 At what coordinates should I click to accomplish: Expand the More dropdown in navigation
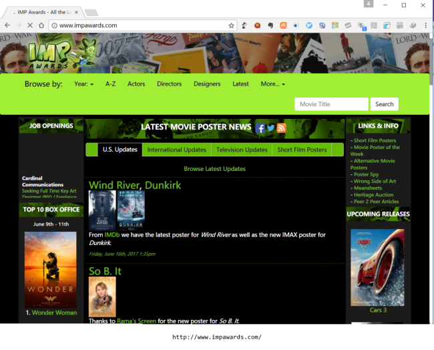pos(272,84)
